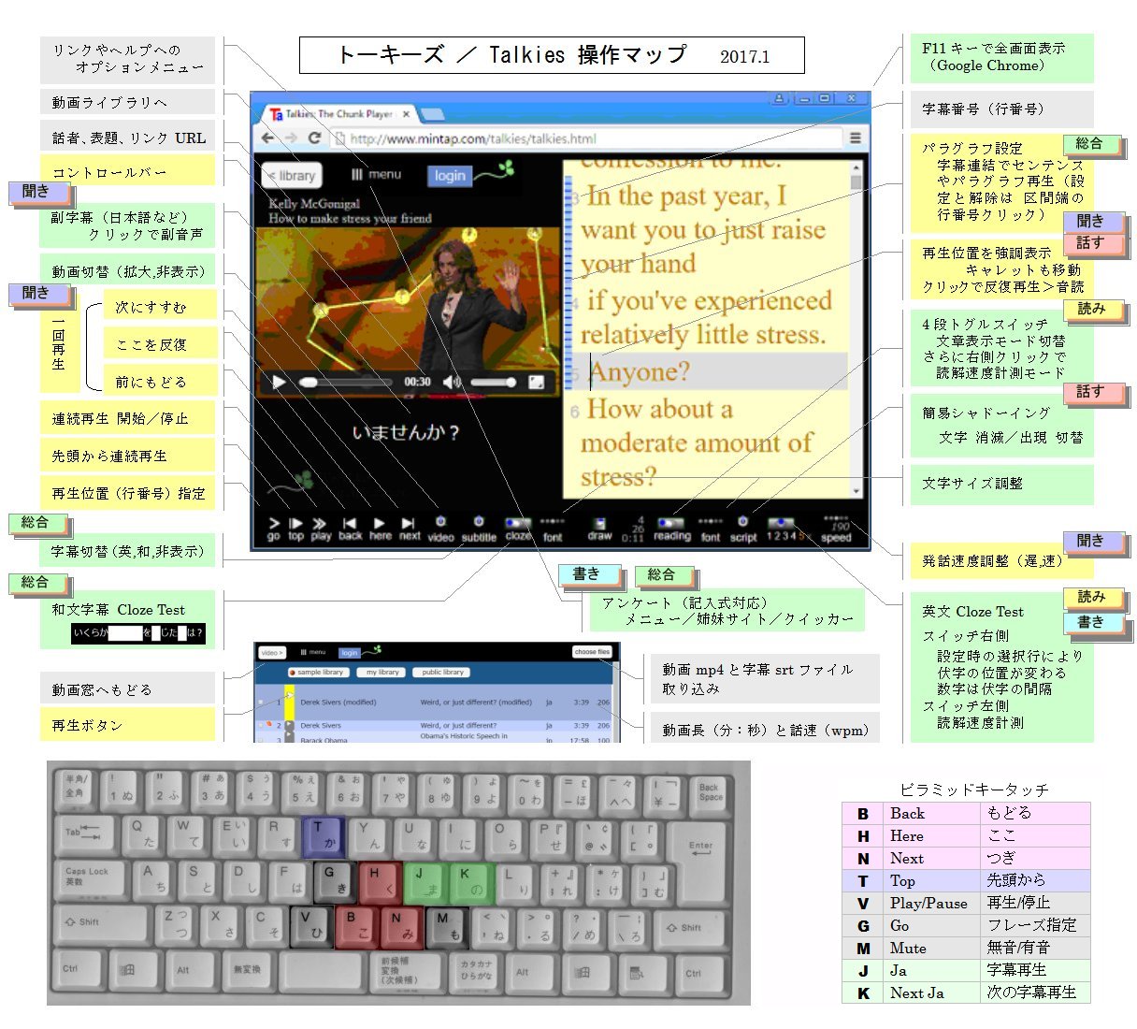
Task: Click the 'choose files' button
Action: coord(592,652)
